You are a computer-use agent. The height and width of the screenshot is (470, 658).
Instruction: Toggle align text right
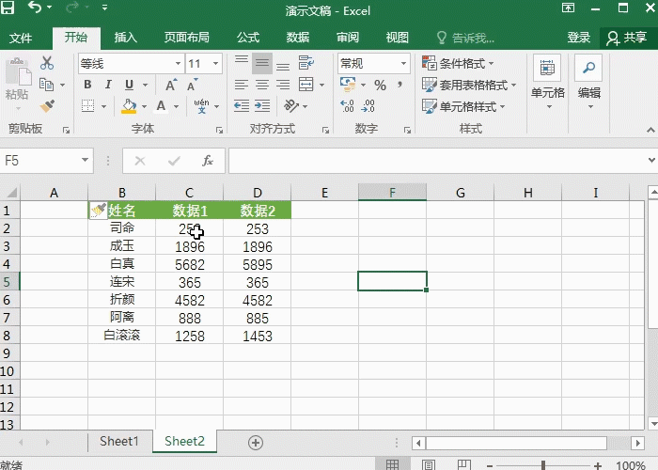coord(283,85)
